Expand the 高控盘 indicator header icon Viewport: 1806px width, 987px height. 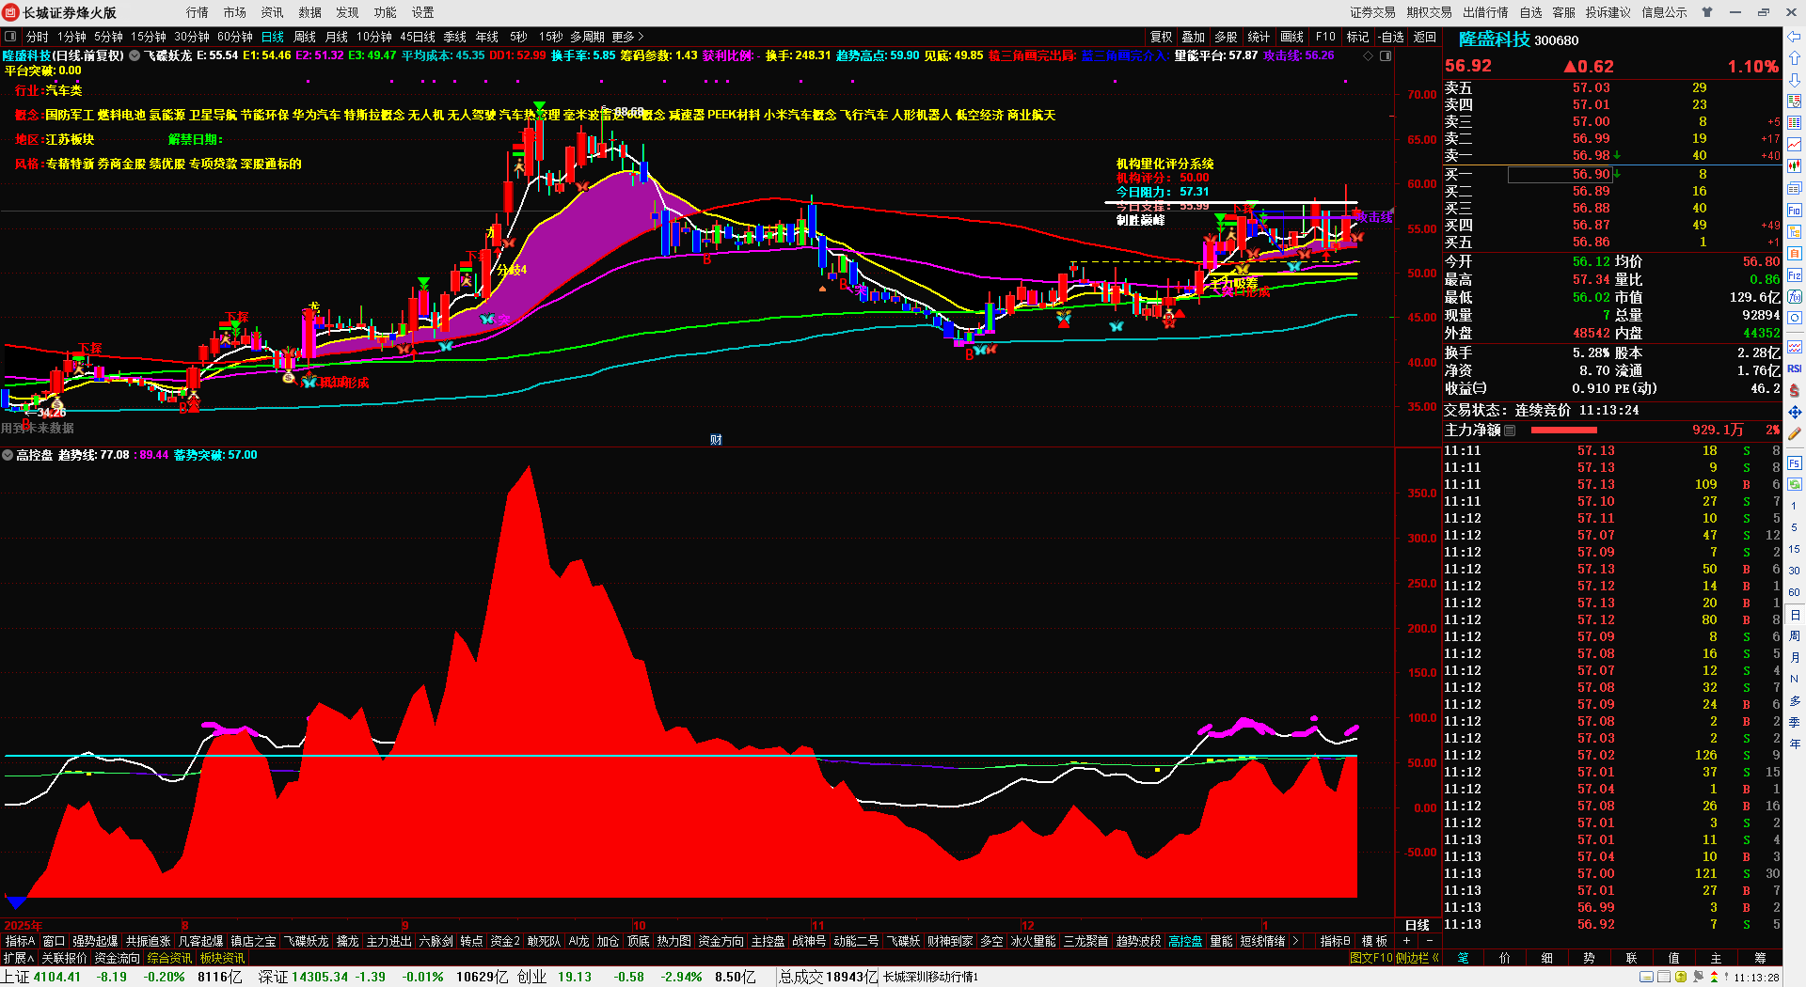click(x=8, y=455)
